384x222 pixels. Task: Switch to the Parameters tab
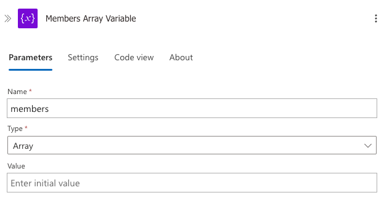pyautogui.click(x=30, y=58)
